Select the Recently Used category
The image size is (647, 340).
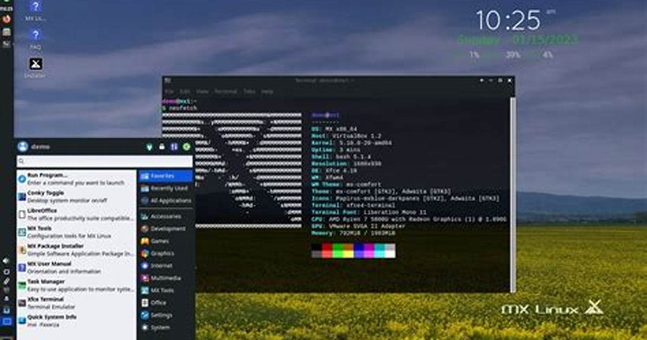[166, 188]
